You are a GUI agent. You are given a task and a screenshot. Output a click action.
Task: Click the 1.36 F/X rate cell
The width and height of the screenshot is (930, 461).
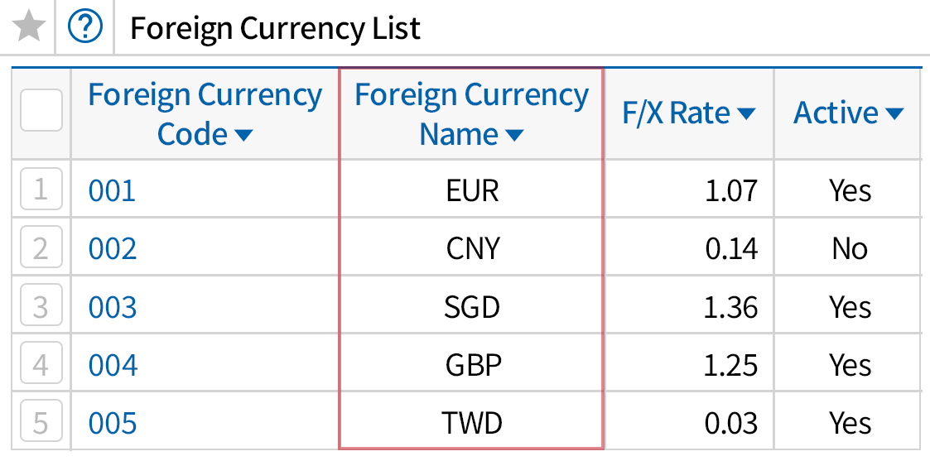coord(730,307)
